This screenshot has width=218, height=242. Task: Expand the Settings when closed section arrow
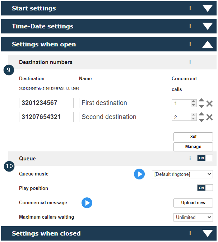pyautogui.click(x=207, y=233)
